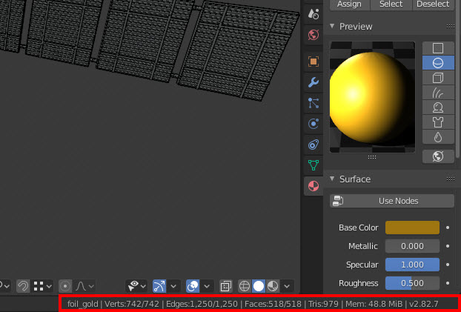
Task: Click the Deselect material button
Action: (x=433, y=4)
